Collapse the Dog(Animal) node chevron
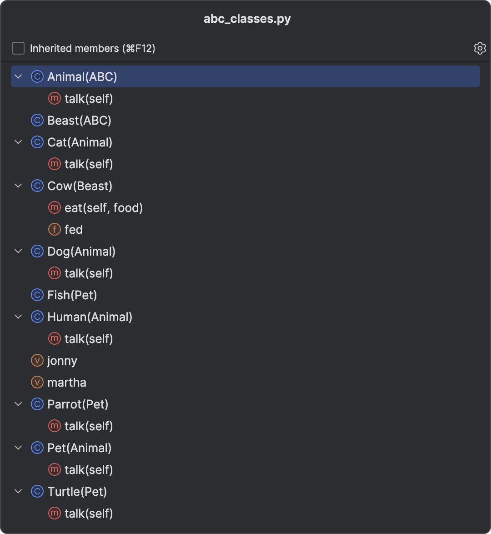The width and height of the screenshot is (491, 534). pos(18,252)
